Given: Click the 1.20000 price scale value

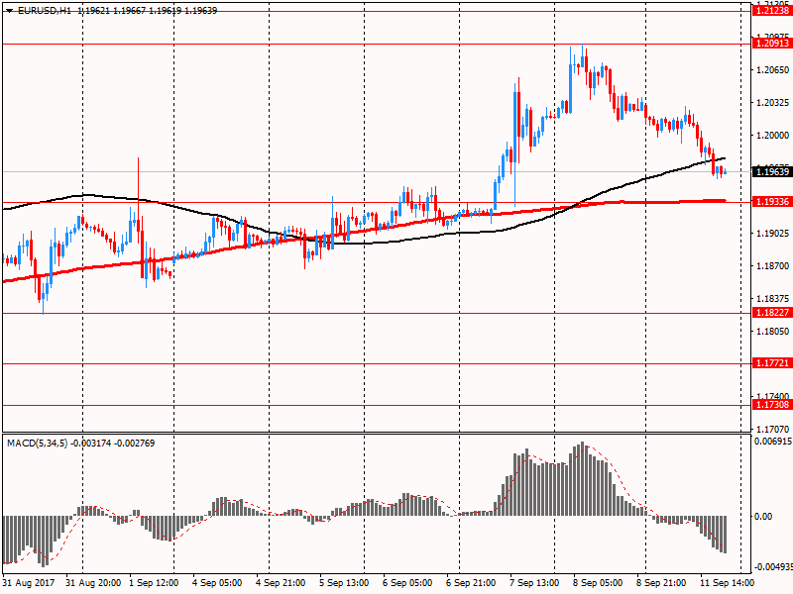Looking at the screenshot, I should click(x=772, y=136).
